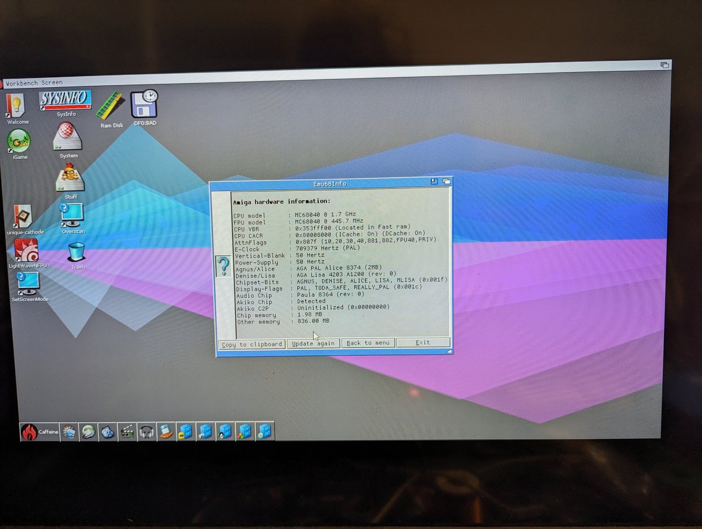Open the drawer dock icon with penguin overlay
The image size is (702, 529).
(x=223, y=432)
